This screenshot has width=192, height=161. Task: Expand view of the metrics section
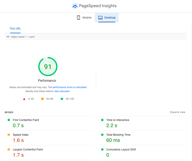177,112
